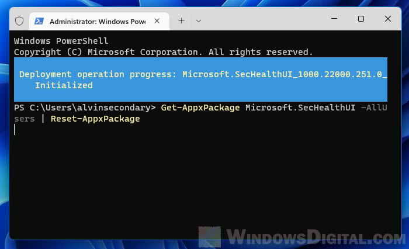This screenshot has width=409, height=249.
Task: Click the 'Windows PowerShell' header text
Action: 61,41
